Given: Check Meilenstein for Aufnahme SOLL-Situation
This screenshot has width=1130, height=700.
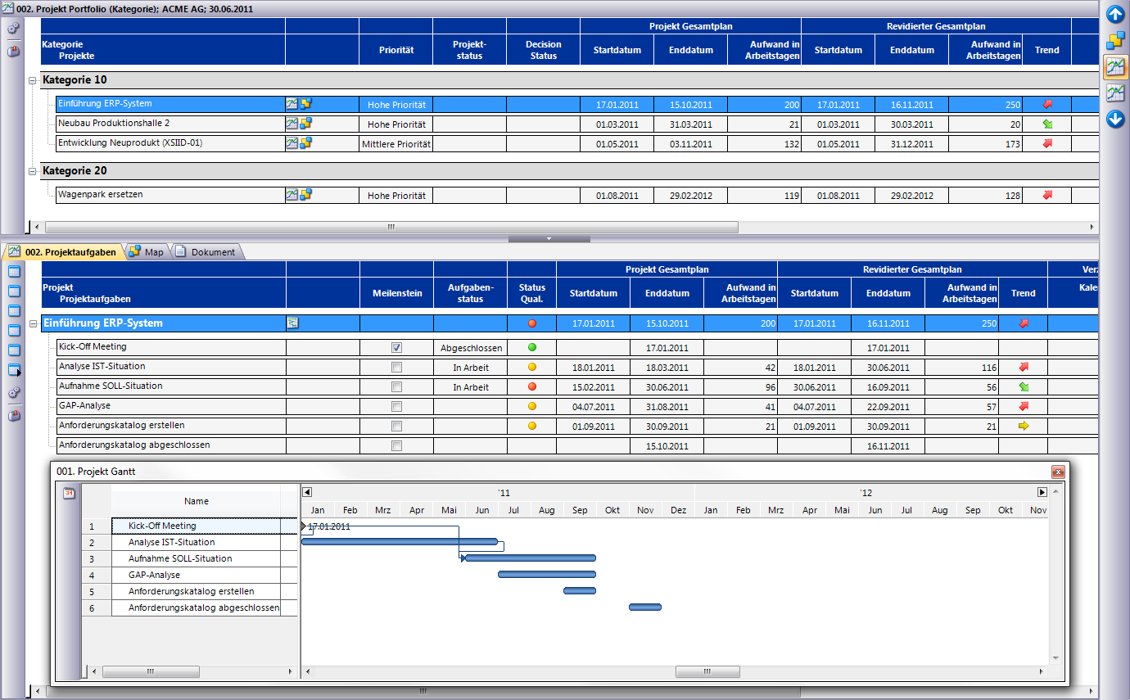Looking at the screenshot, I should pyautogui.click(x=397, y=387).
